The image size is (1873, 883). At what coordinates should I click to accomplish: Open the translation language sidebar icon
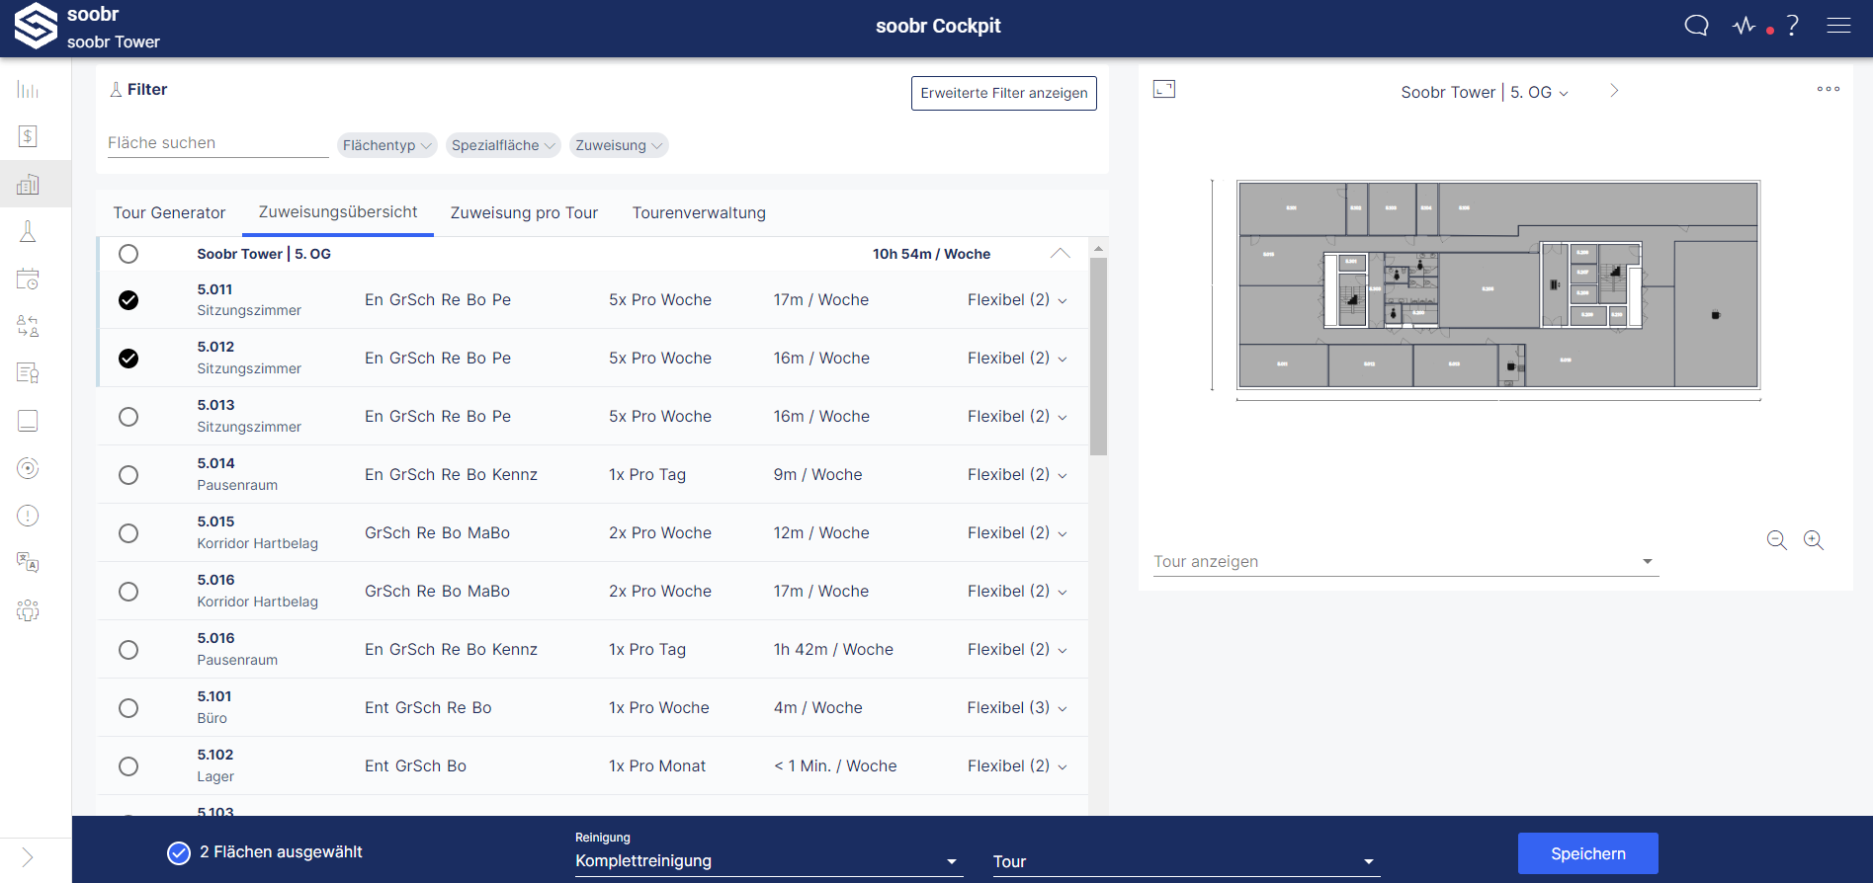pyautogui.click(x=28, y=563)
